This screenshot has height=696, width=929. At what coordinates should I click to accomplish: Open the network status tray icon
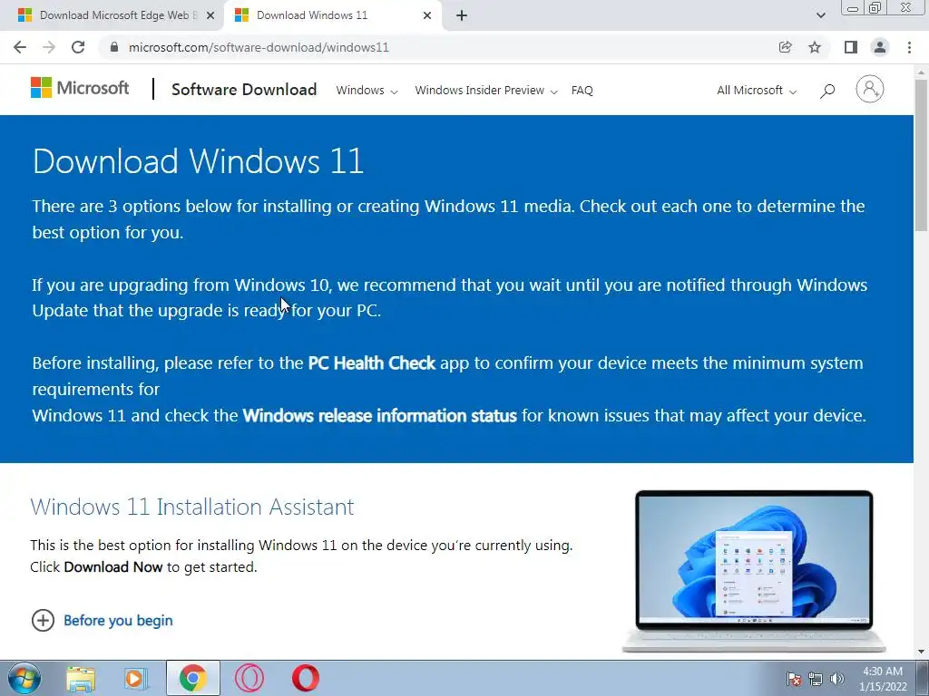click(x=816, y=679)
